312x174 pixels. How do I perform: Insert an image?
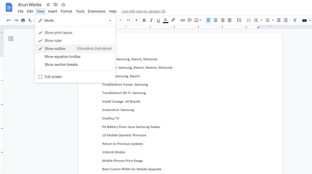[x=197, y=20]
